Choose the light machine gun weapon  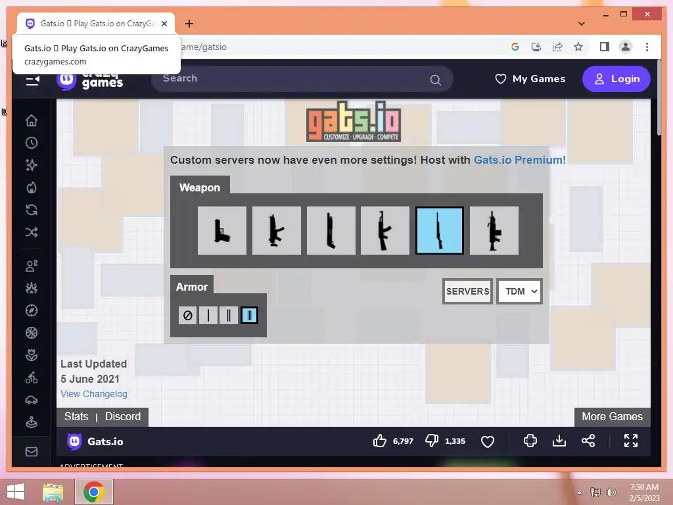tap(494, 231)
